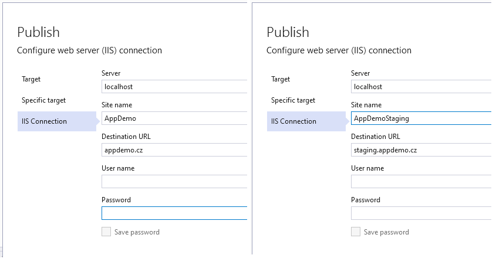This screenshot has height=265, width=496.
Task: Click the Site name field showing AppDemoStaging
Action: [421, 118]
